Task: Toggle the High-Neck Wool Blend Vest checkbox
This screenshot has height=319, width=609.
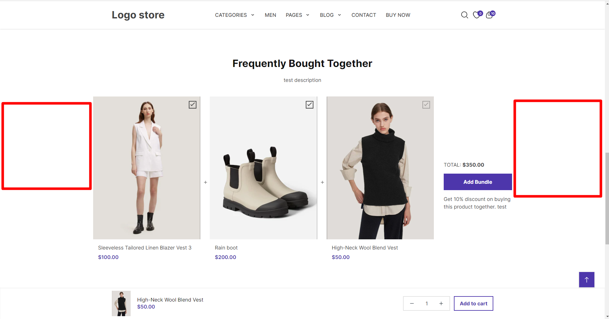Action: coord(426,105)
